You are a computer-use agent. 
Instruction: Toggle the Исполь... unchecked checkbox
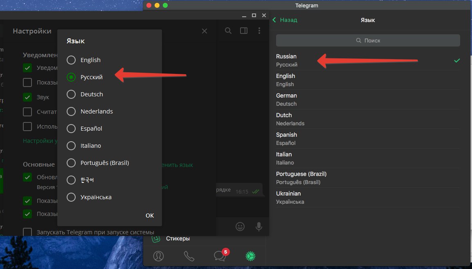click(27, 127)
